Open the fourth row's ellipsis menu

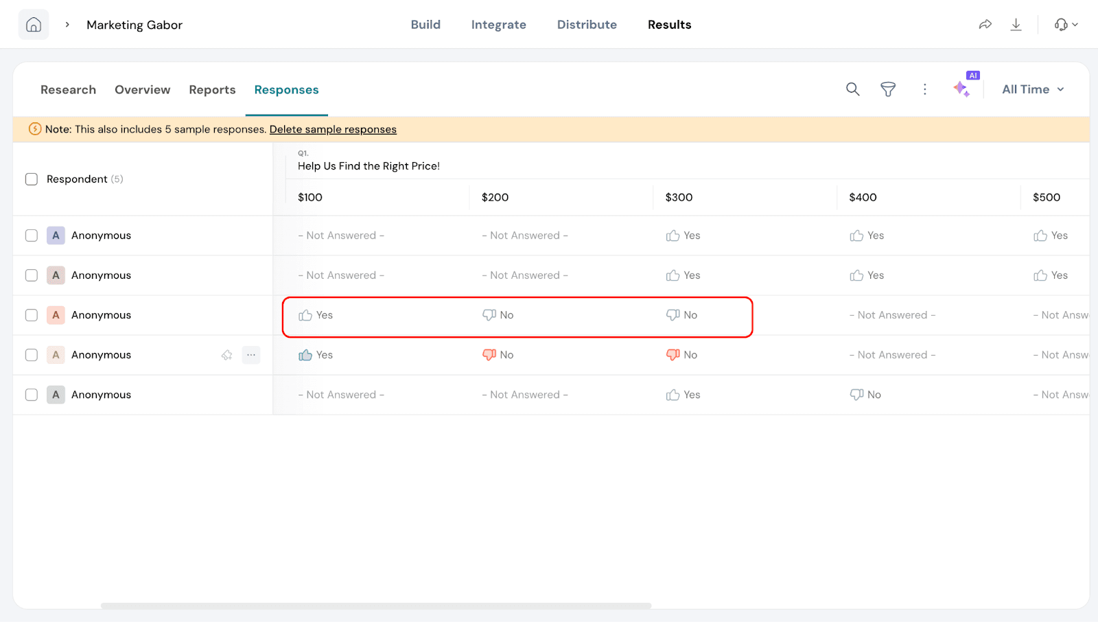(x=251, y=355)
